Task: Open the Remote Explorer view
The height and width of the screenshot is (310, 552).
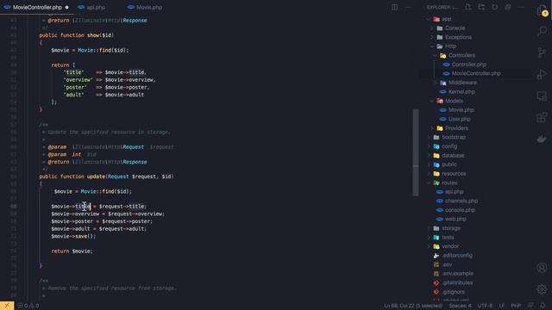Action: pyautogui.click(x=542, y=96)
